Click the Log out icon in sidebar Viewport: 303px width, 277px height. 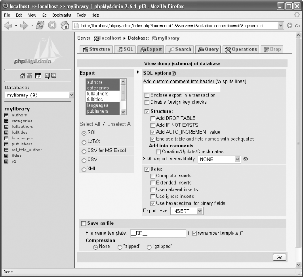29,76
